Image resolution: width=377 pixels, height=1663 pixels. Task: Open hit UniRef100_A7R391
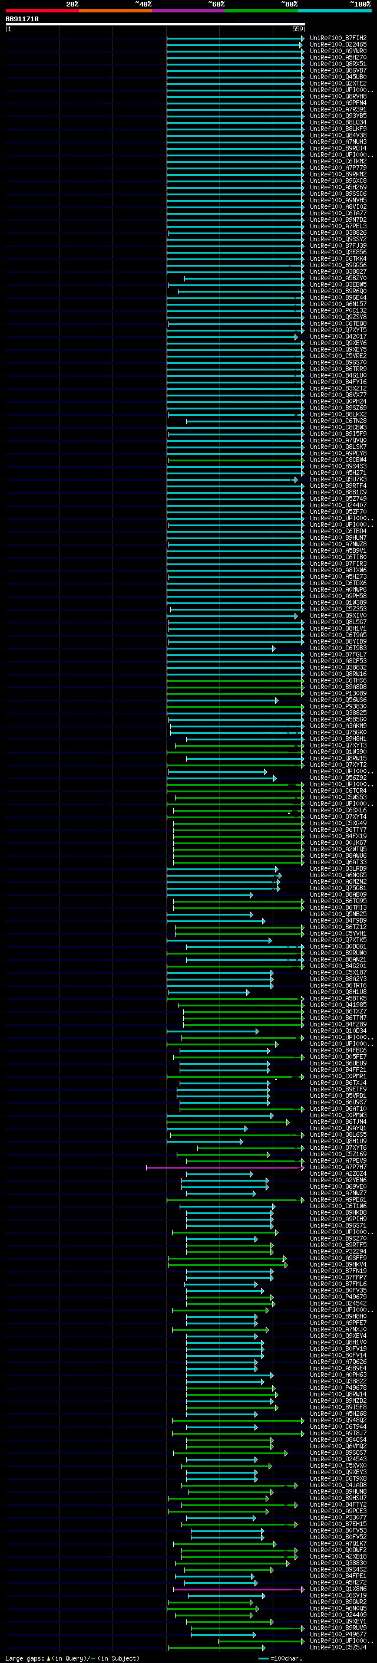pyautogui.click(x=338, y=109)
